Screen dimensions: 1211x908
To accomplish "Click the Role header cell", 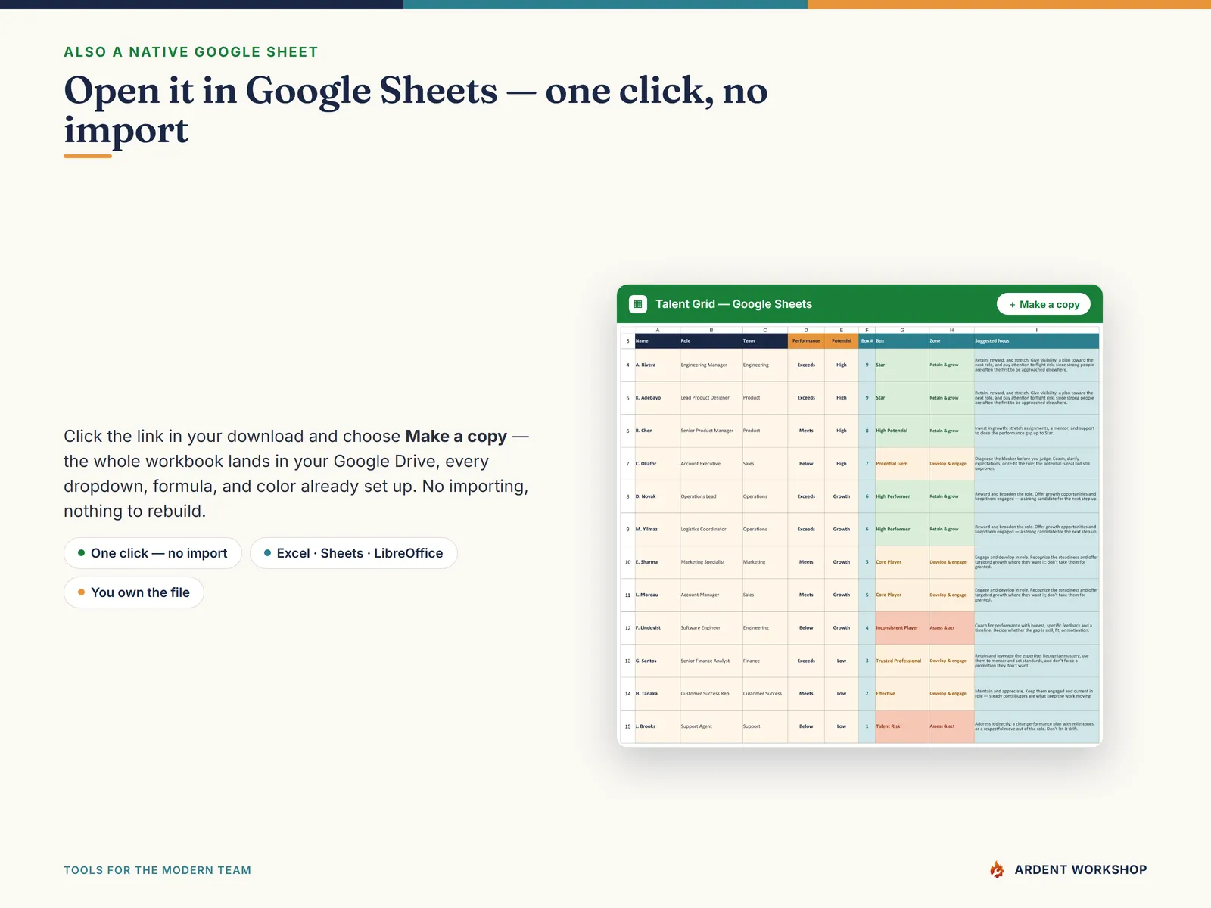I will [711, 341].
